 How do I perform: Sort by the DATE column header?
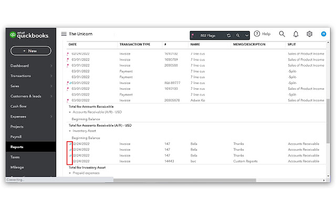(72, 44)
